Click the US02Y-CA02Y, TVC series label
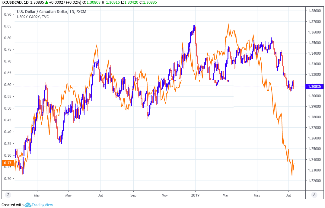Image resolution: width=325 pixels, height=208 pixels. click(x=33, y=17)
